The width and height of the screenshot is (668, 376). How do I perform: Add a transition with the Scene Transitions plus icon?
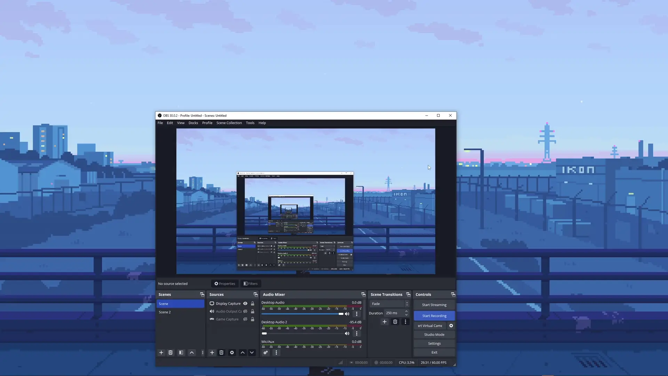click(x=384, y=322)
